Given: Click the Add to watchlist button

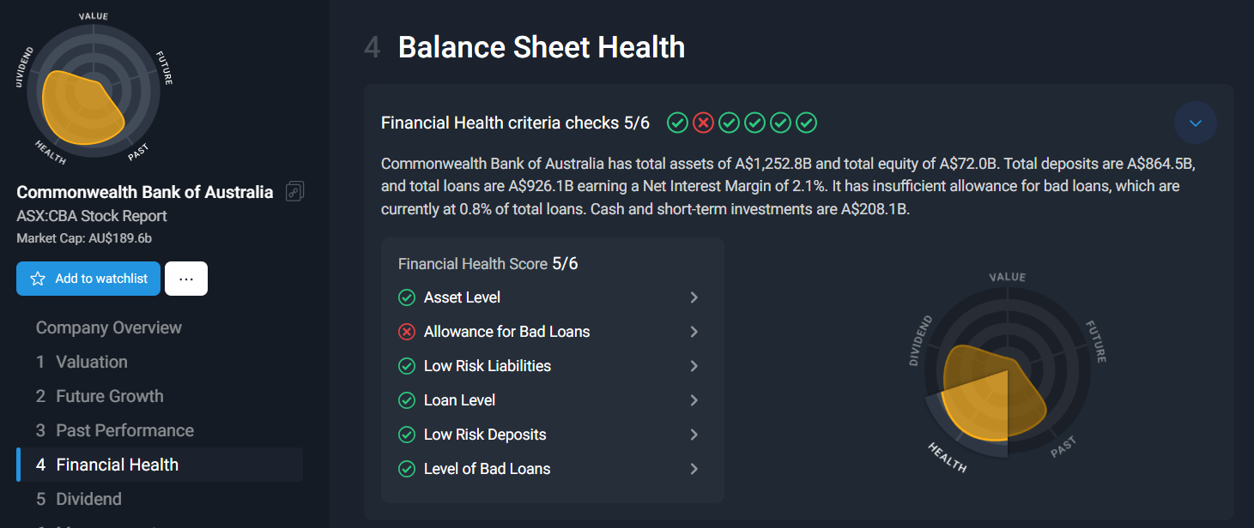Looking at the screenshot, I should pyautogui.click(x=88, y=279).
